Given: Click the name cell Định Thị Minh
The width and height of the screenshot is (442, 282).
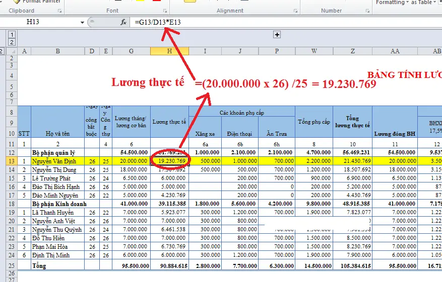Looking at the screenshot, I should 58,255.
